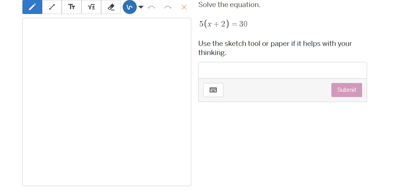
Task: Submit the answer
Action: [347, 90]
